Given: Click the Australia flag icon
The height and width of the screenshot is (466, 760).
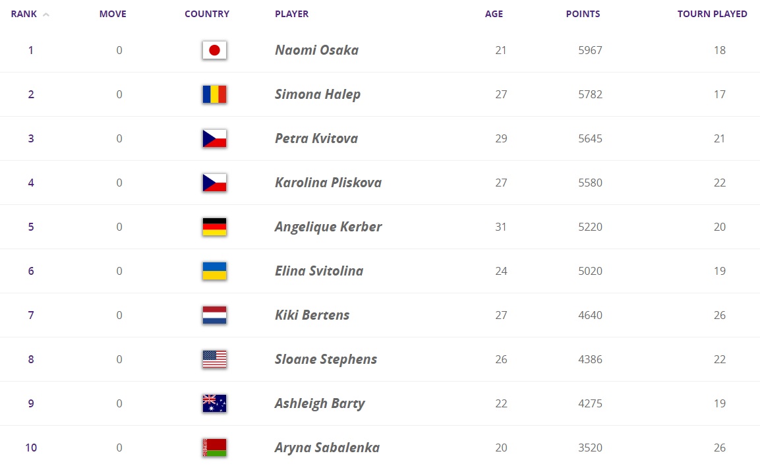Looking at the screenshot, I should click(214, 403).
